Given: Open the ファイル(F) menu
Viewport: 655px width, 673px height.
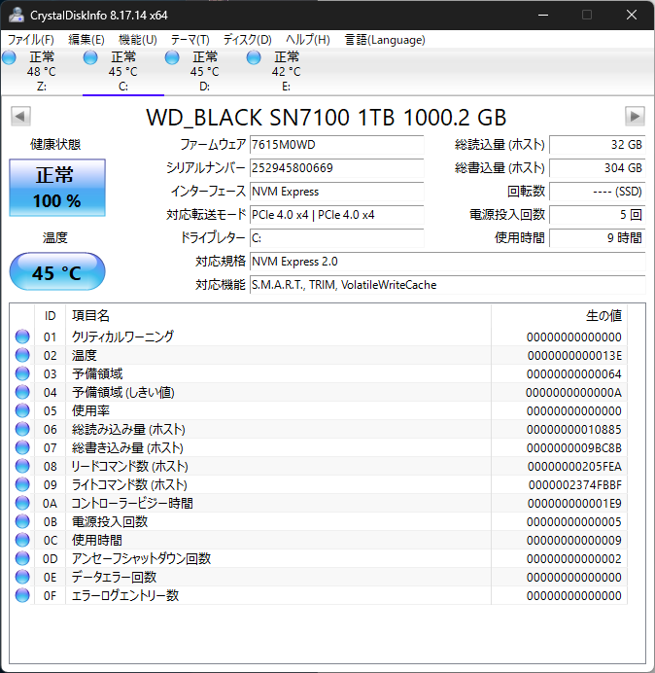Looking at the screenshot, I should coord(31,40).
